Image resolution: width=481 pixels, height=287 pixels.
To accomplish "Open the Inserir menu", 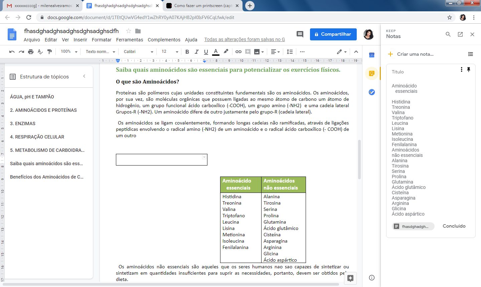I will 80,40.
